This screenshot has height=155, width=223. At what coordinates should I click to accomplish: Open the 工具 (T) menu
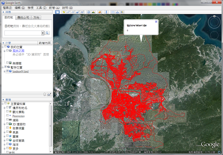[x=41, y=8]
